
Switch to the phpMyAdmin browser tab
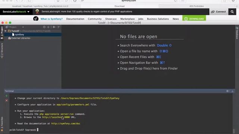pyautogui.click(x=40, y=6)
